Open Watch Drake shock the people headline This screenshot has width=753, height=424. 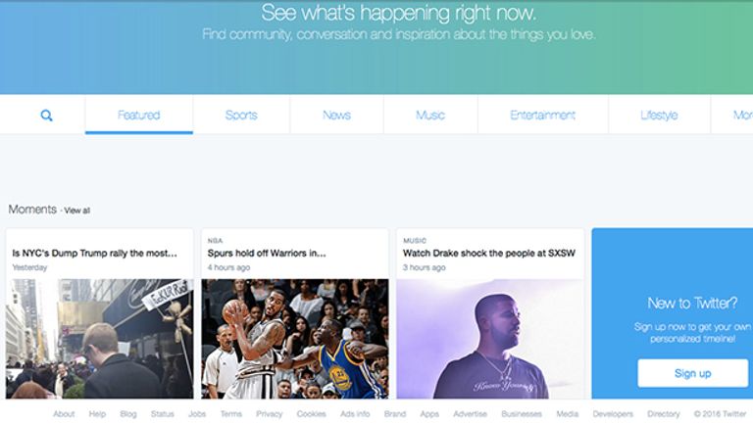tap(489, 254)
